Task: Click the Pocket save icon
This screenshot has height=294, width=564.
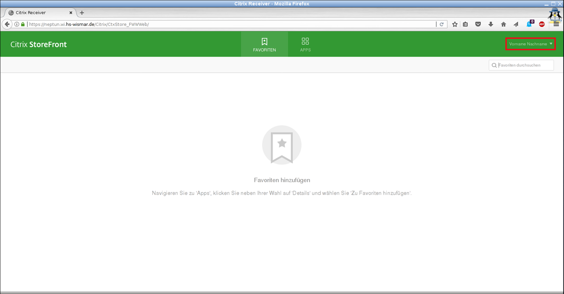Action: click(478, 24)
